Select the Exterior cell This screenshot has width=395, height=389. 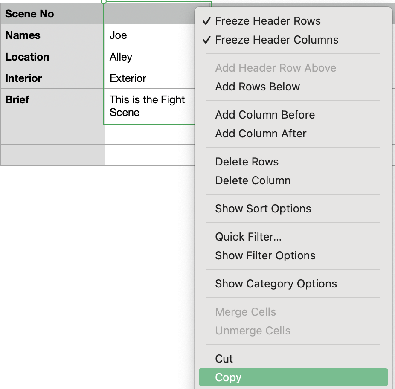[150, 78]
